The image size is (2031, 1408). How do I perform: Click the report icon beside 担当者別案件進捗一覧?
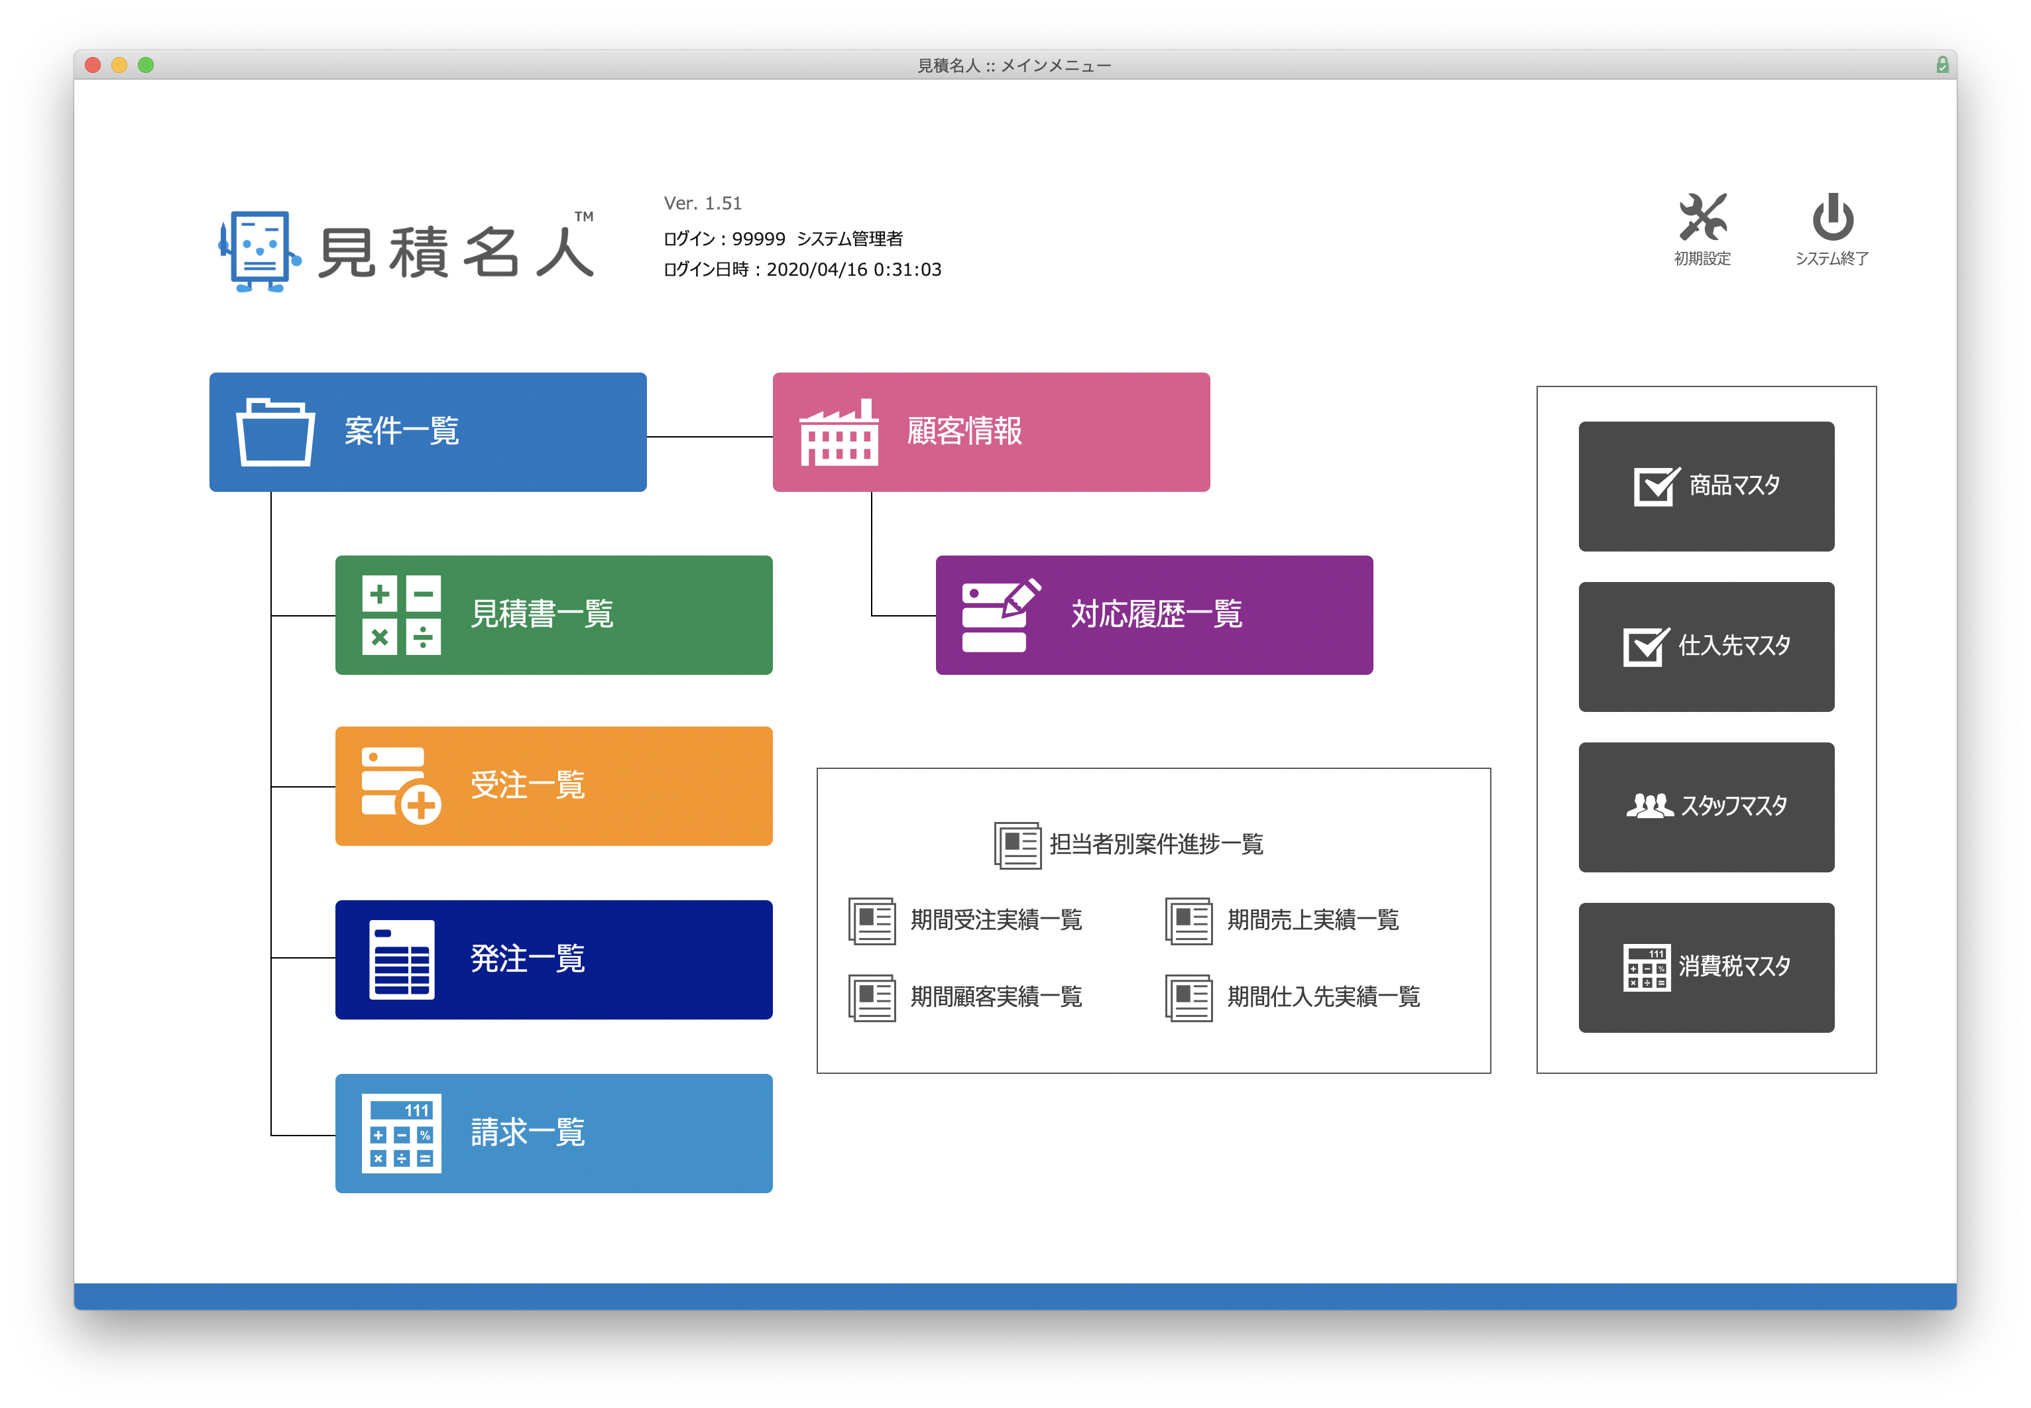pyautogui.click(x=1017, y=845)
